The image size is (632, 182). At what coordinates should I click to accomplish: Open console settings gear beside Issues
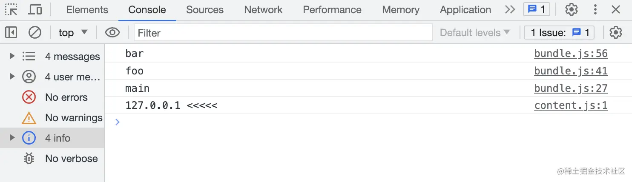click(x=616, y=32)
